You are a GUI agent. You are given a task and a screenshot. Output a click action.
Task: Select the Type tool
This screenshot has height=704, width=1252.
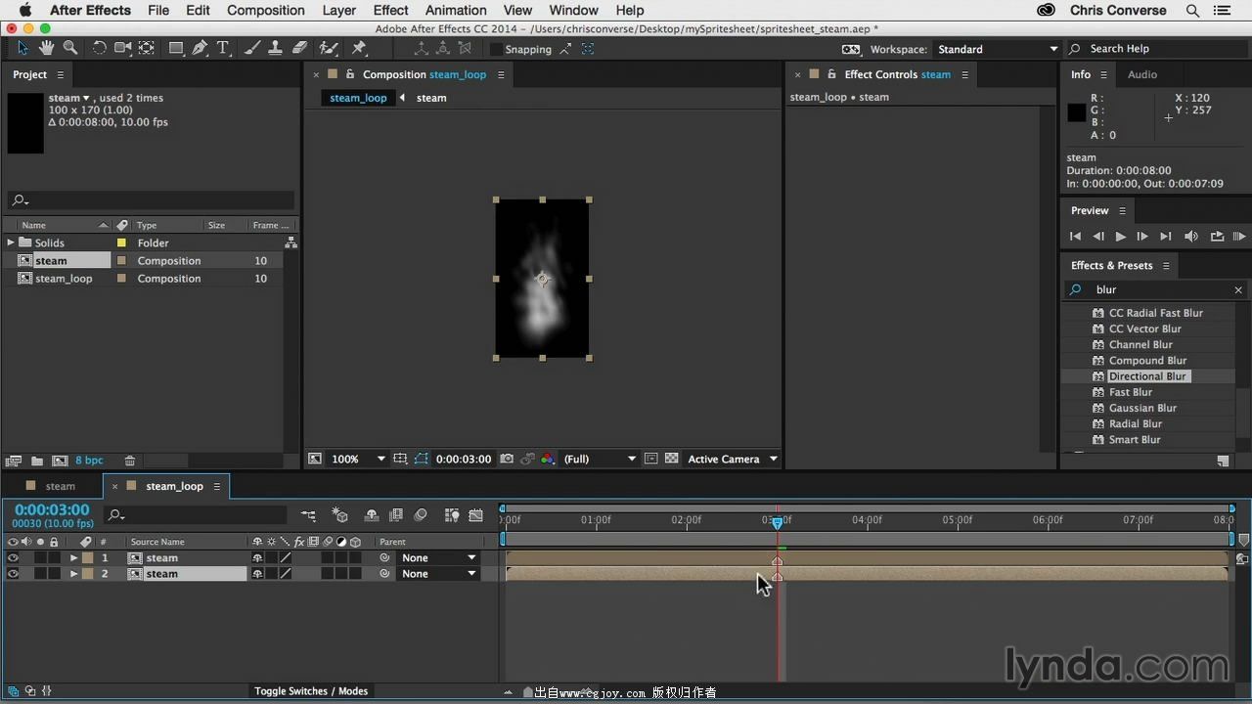pyautogui.click(x=223, y=48)
